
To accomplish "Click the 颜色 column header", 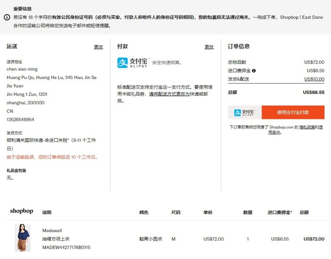I will click(144, 212).
